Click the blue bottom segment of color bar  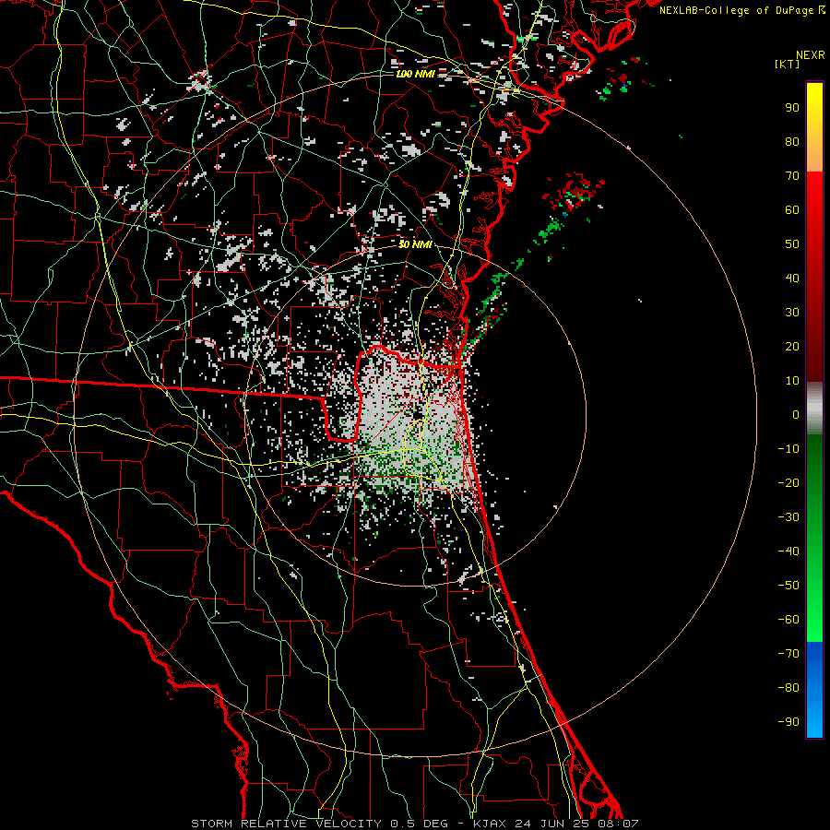(x=814, y=690)
